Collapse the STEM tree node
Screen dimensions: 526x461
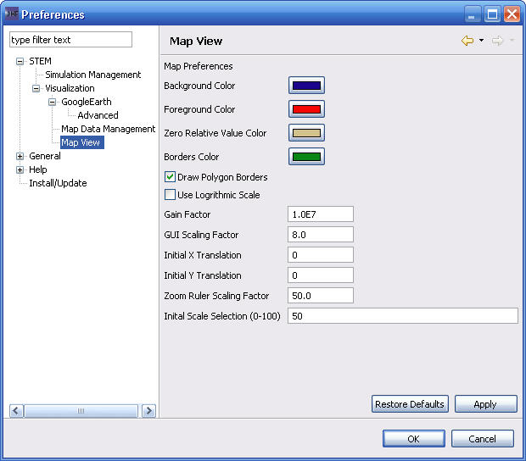tap(20, 61)
